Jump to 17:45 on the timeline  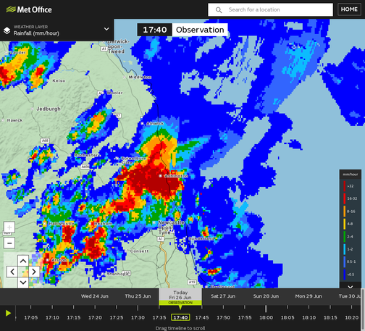pyautogui.click(x=202, y=317)
